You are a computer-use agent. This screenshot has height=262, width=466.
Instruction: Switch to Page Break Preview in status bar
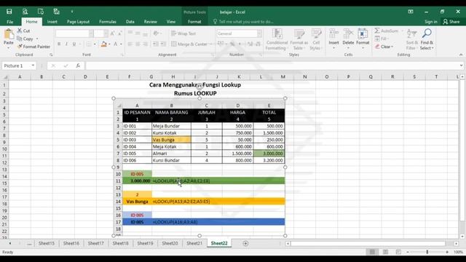(398, 252)
